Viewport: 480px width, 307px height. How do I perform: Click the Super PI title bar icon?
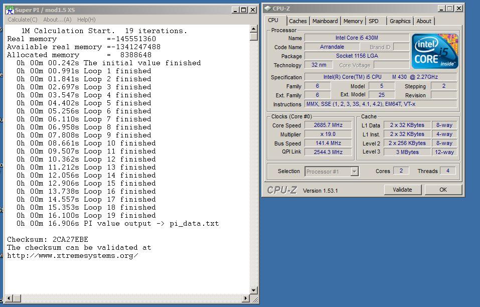(x=10, y=10)
